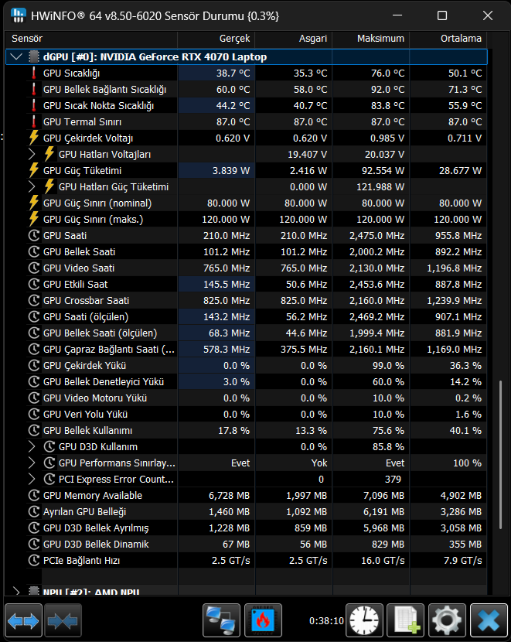
Task: Click lightning icon beside GPU Güç Sınırı (nominal)
Action: pyautogui.click(x=33, y=203)
